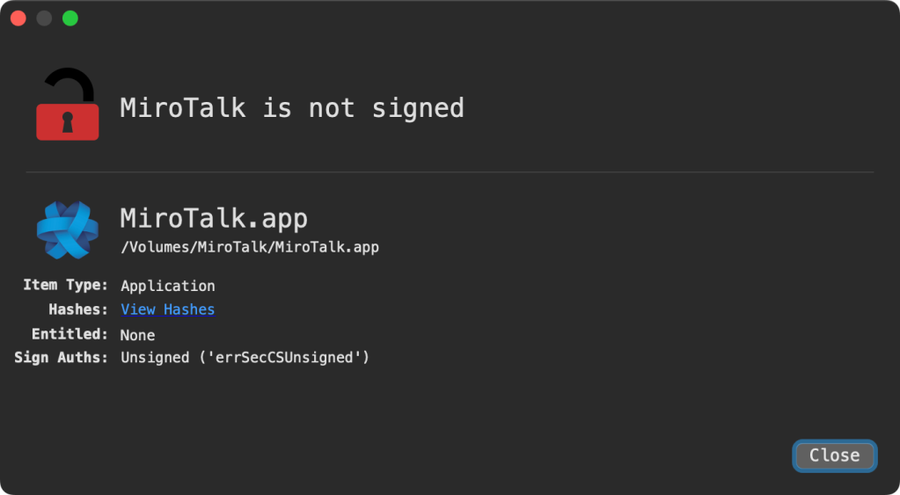The width and height of the screenshot is (900, 495).
Task: Click the Application item type value
Action: tap(167, 286)
